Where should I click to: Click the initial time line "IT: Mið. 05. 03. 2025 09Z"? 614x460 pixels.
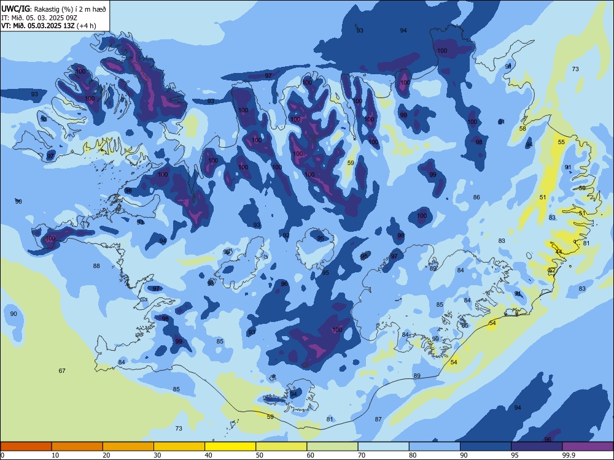(x=39, y=18)
